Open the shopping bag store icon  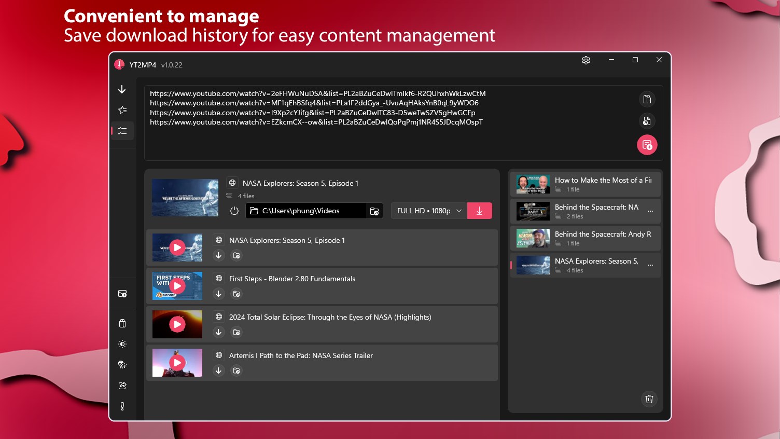122,323
